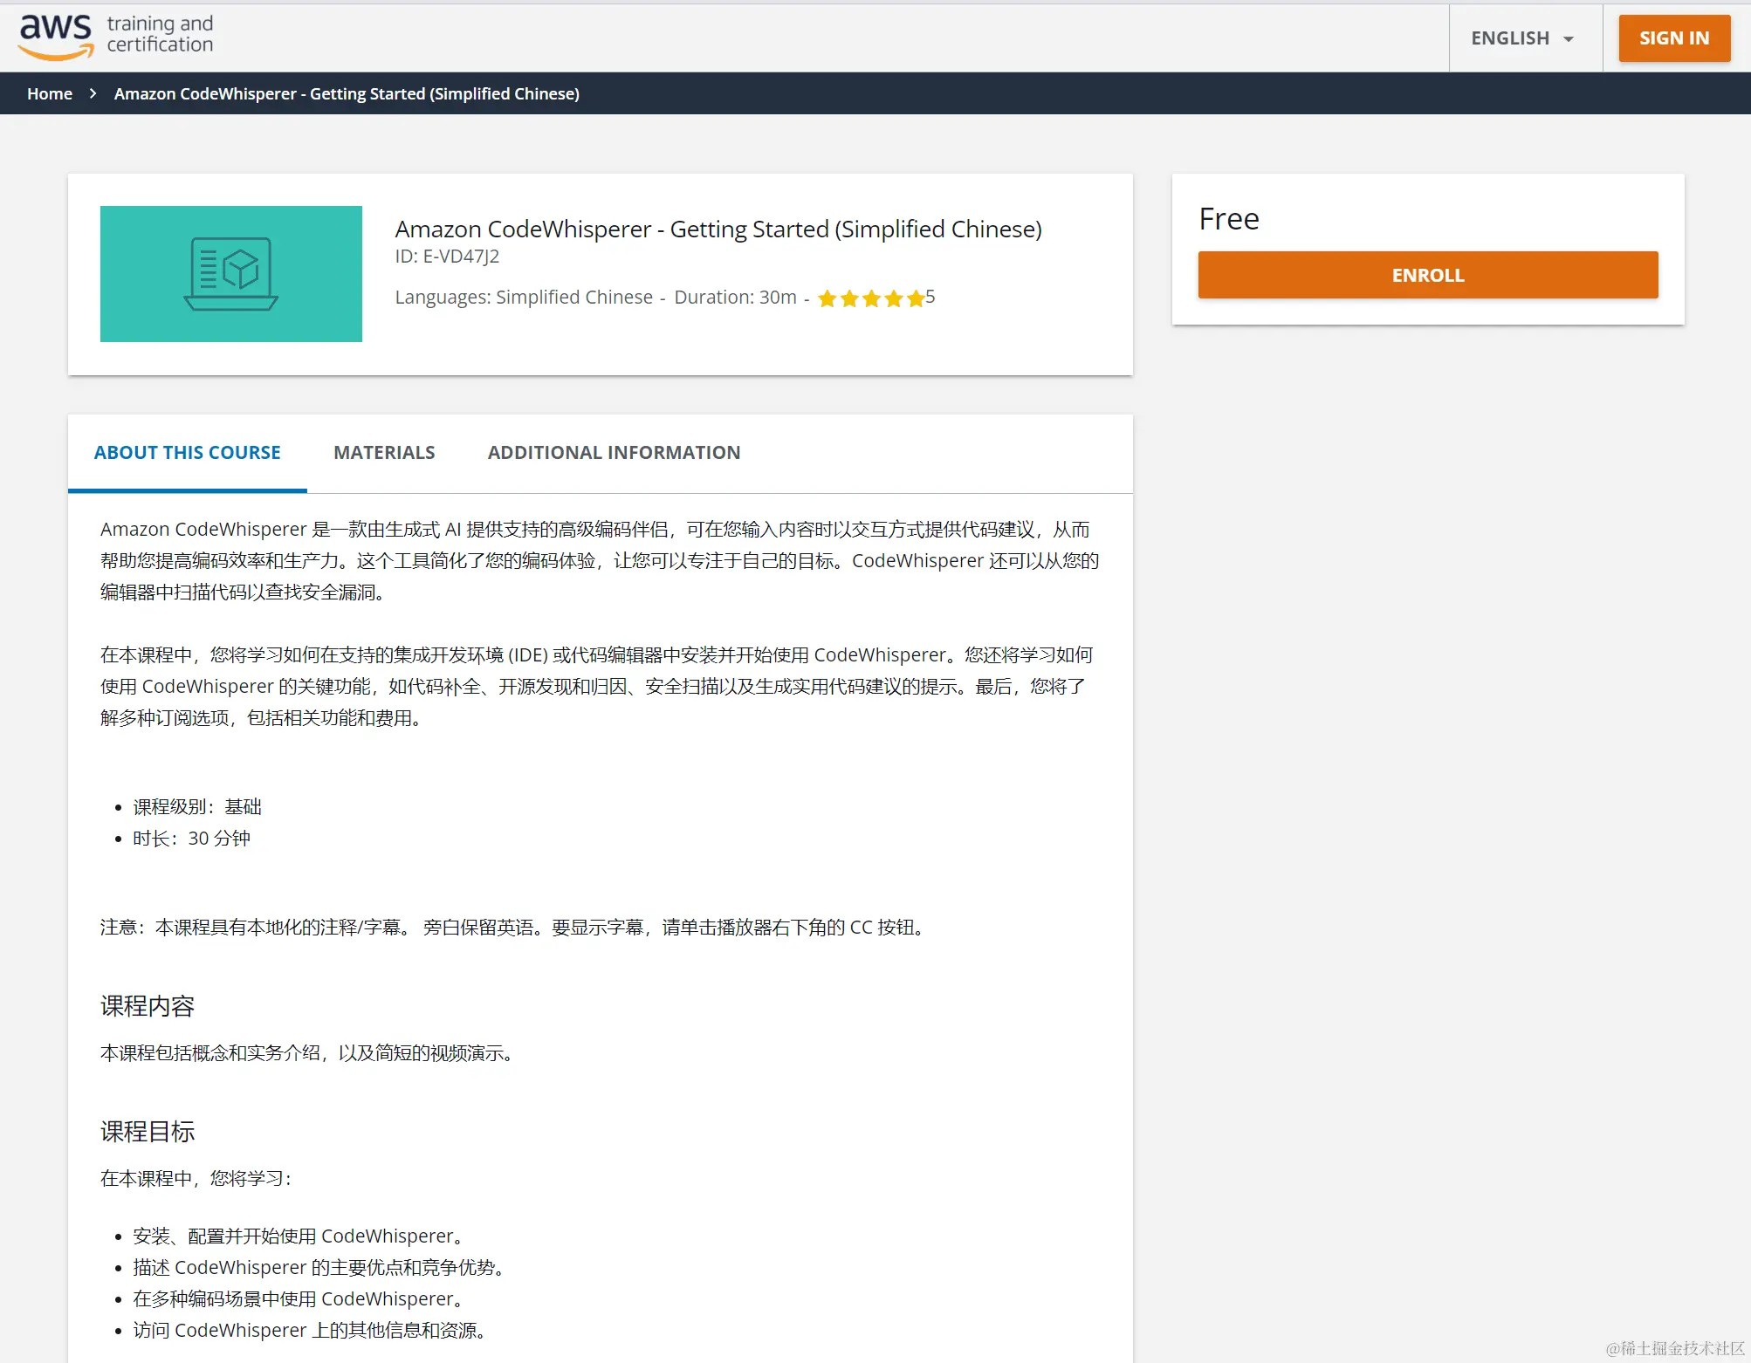
Task: Go to Home breadcrumb link
Action: pyautogui.click(x=50, y=93)
